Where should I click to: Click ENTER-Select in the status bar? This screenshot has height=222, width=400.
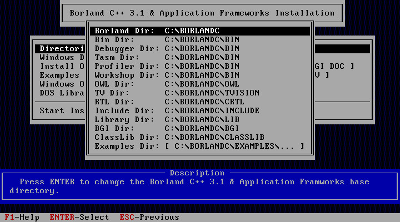pyautogui.click(x=79, y=218)
